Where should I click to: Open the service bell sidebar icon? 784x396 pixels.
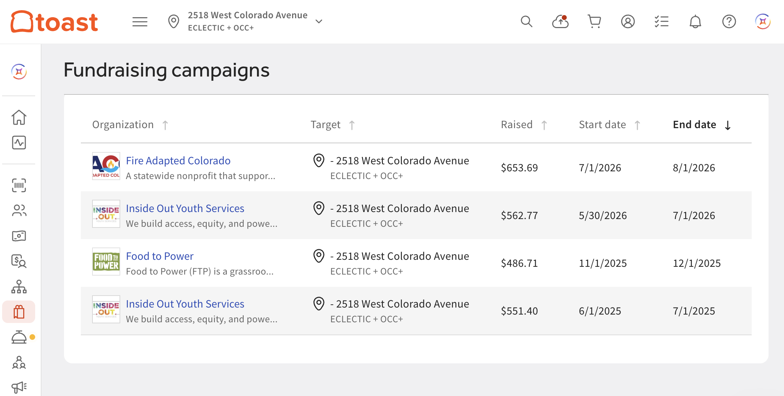click(x=19, y=337)
